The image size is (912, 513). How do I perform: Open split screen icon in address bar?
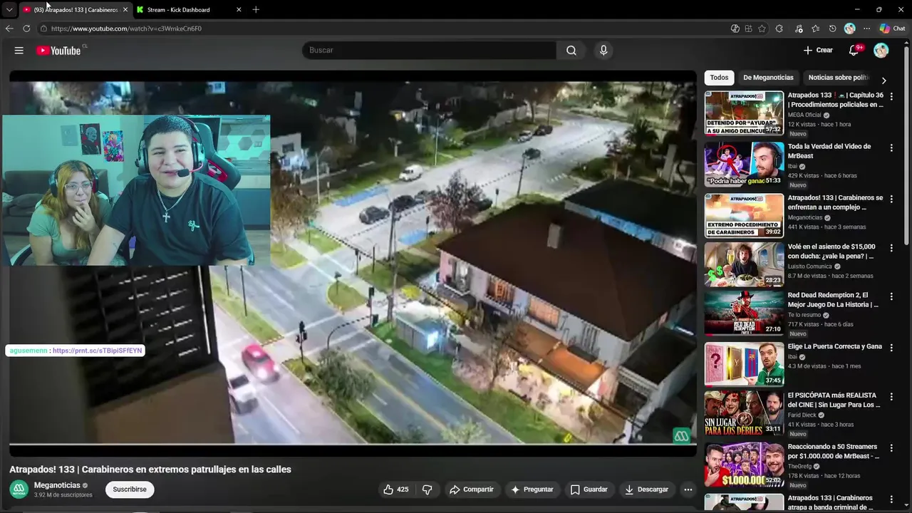click(x=748, y=28)
